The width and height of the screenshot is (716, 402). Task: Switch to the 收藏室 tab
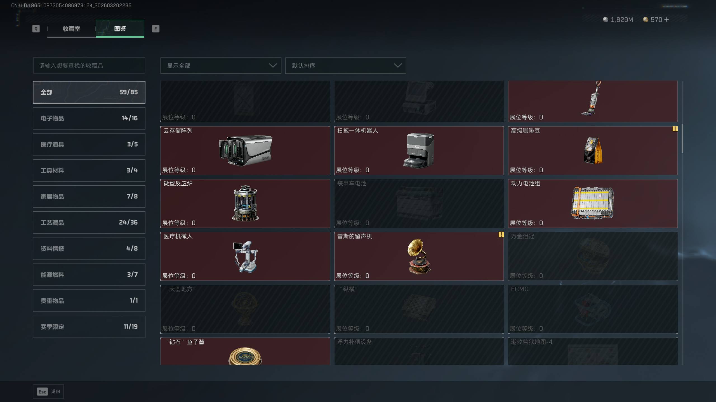point(71,28)
